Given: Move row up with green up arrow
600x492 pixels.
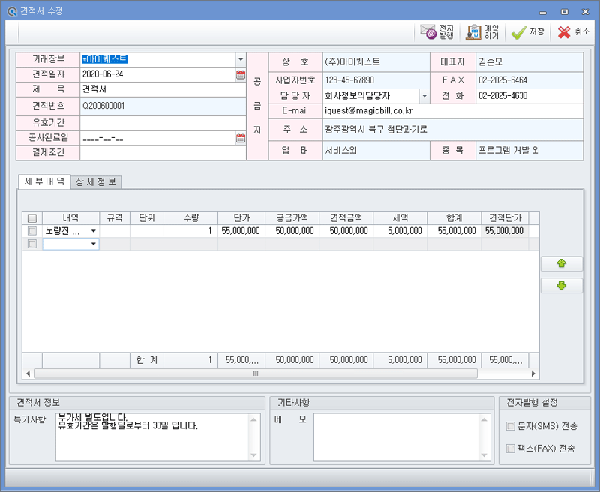Looking at the screenshot, I should pyautogui.click(x=561, y=263).
